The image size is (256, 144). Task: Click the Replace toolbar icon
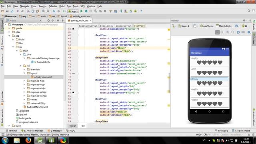[x=48, y=11]
